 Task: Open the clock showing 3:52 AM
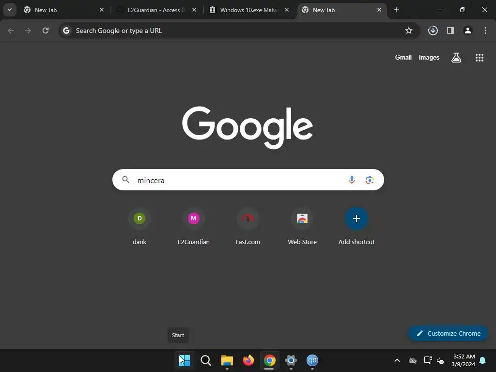coord(464,360)
